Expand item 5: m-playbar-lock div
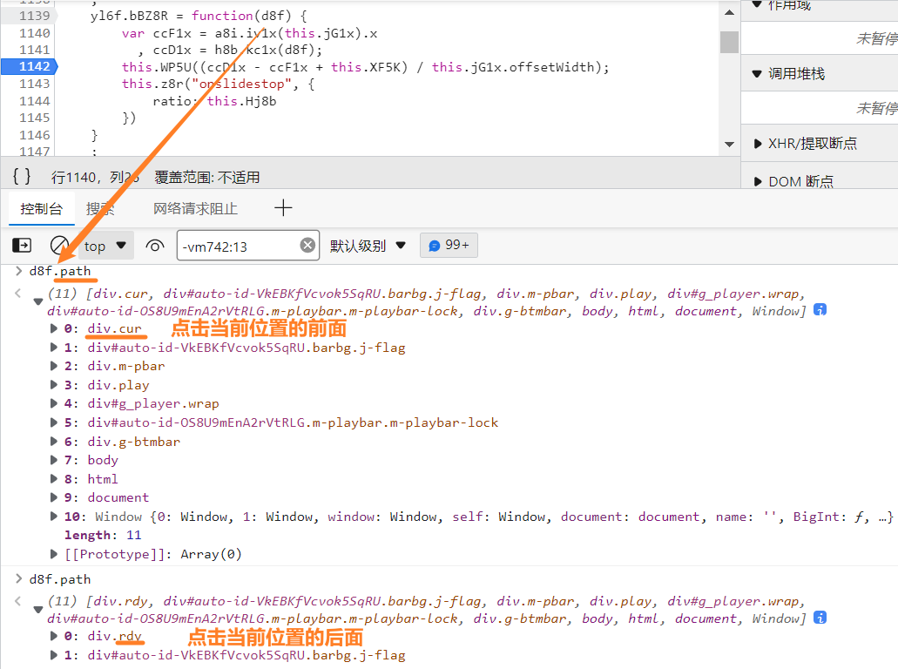Viewport: 898px width, 669px height. click(x=53, y=422)
